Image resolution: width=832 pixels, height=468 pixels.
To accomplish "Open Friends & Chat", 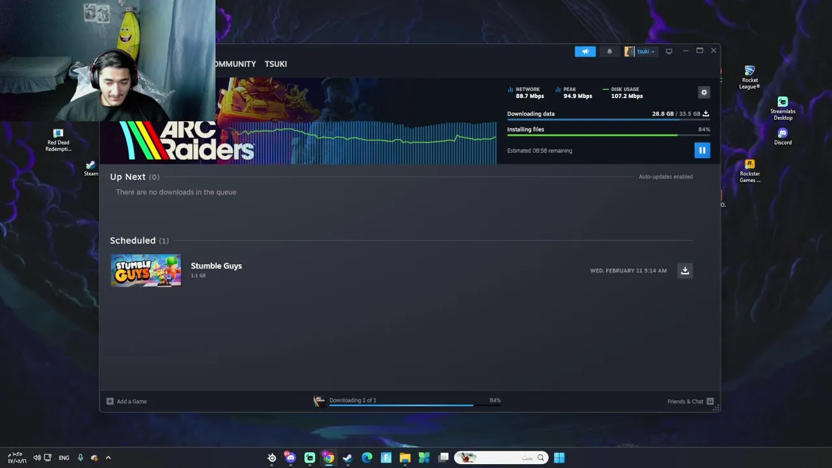I will coord(685,401).
